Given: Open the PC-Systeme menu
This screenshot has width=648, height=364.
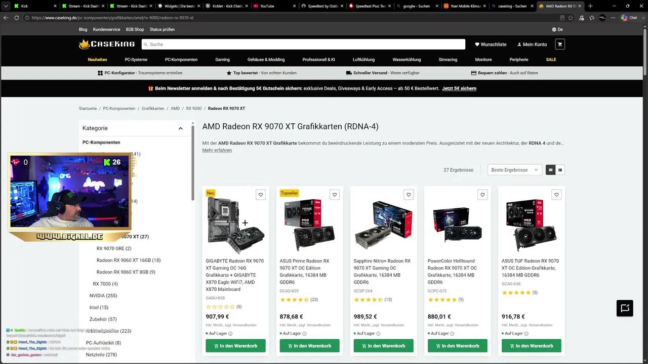Looking at the screenshot, I should (136, 60).
